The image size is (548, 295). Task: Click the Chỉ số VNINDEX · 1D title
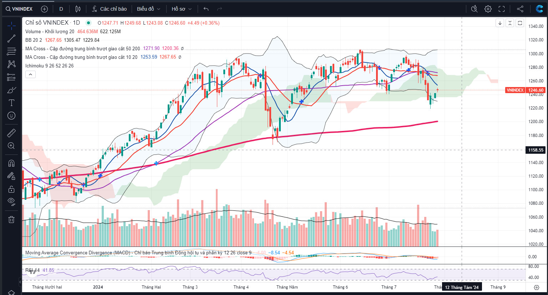(52, 22)
